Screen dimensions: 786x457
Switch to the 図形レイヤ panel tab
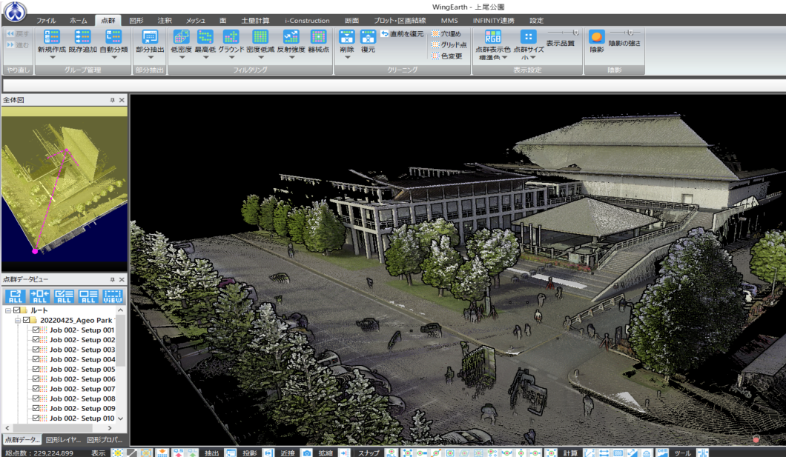[63, 439]
